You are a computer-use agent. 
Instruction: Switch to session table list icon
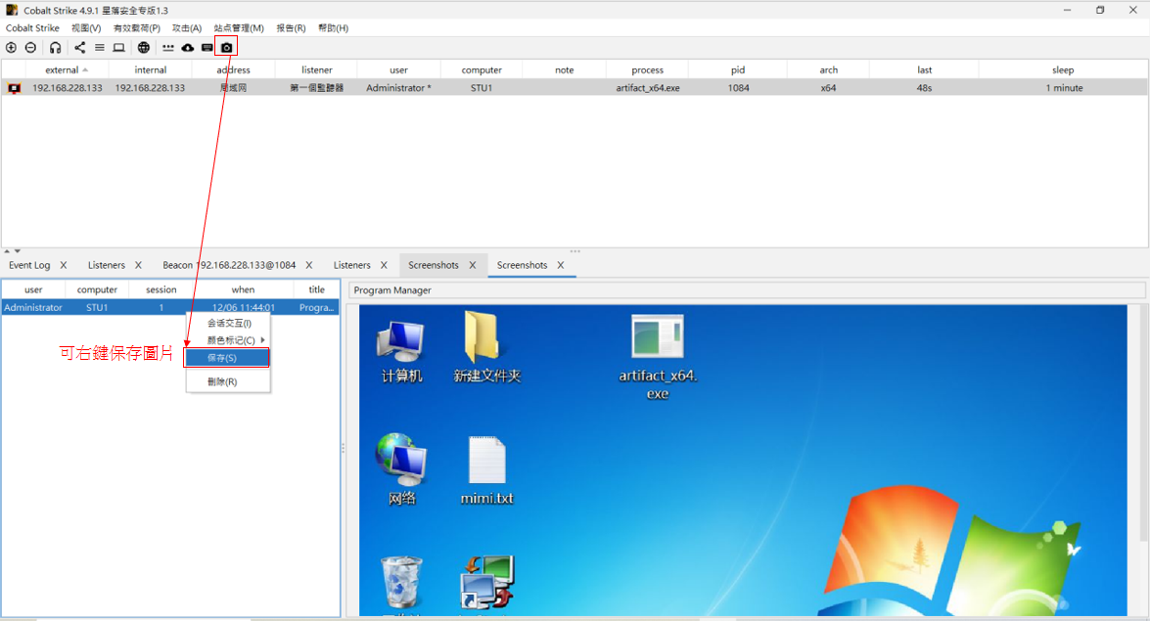[100, 48]
